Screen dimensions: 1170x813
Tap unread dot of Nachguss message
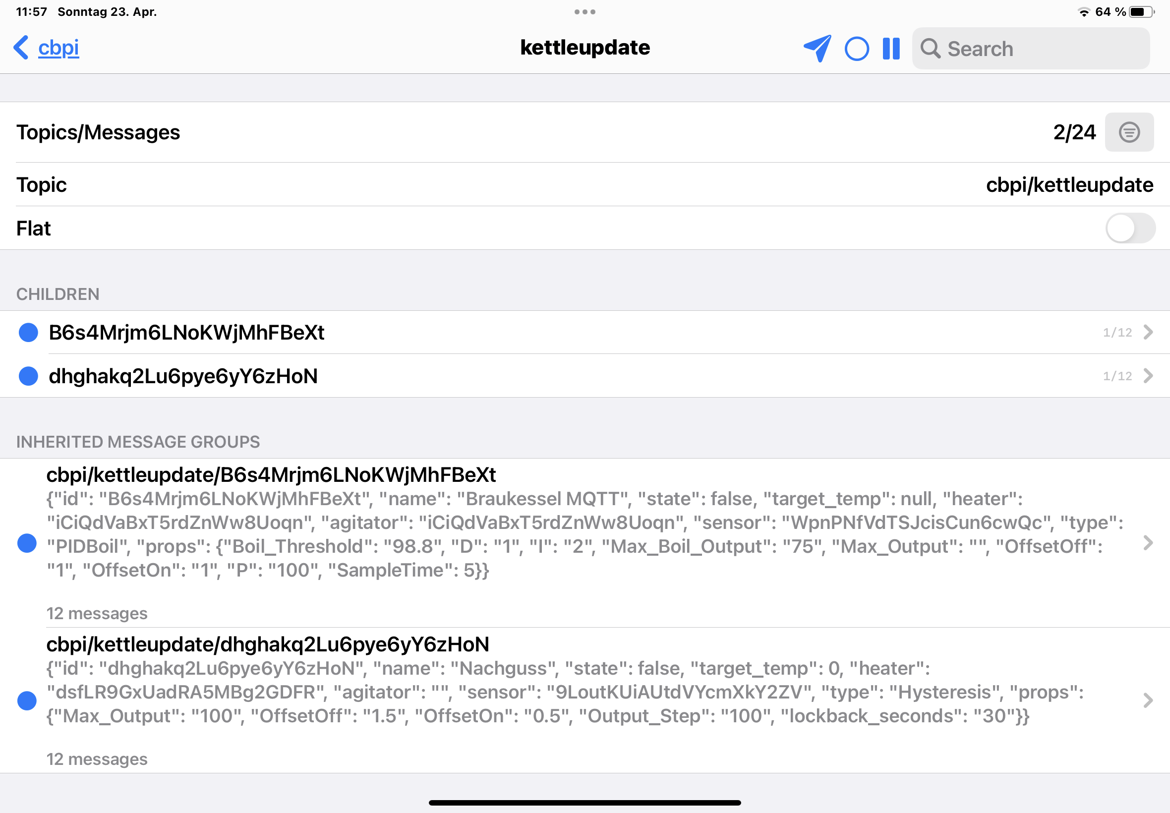[x=27, y=701]
